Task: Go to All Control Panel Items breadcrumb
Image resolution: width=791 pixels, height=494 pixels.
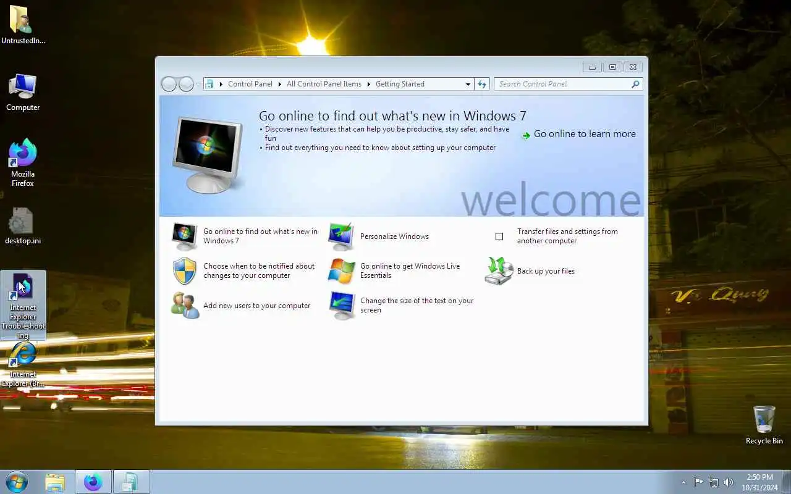Action: [324, 84]
